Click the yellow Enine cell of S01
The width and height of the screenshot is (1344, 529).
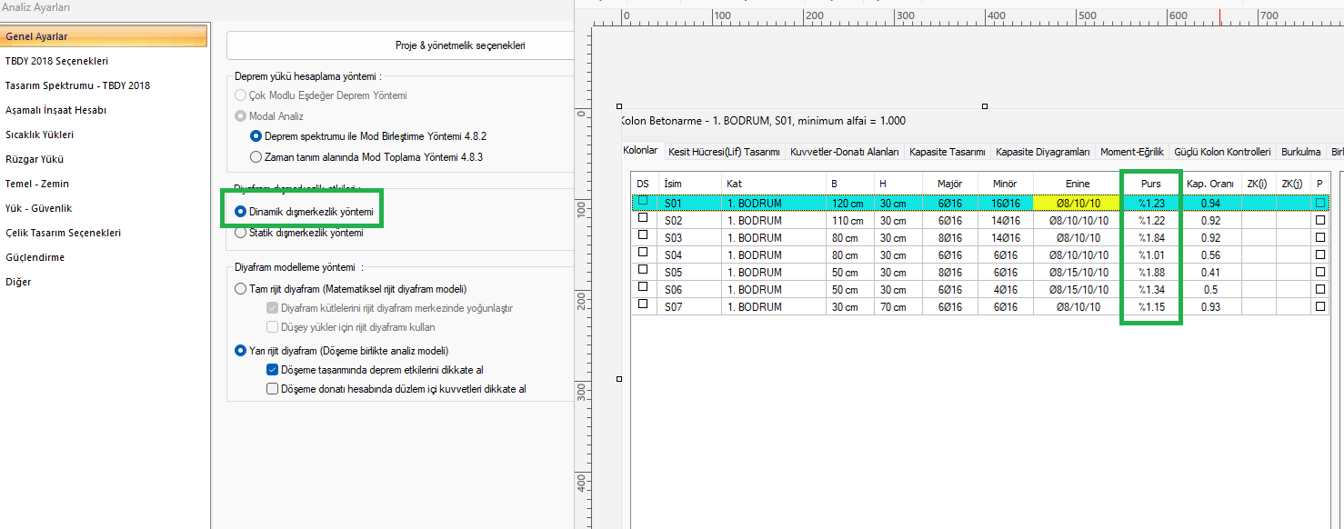tap(1077, 204)
